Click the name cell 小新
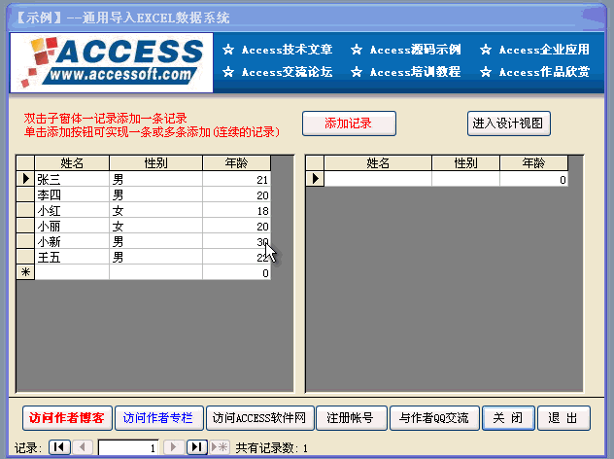 click(x=72, y=241)
